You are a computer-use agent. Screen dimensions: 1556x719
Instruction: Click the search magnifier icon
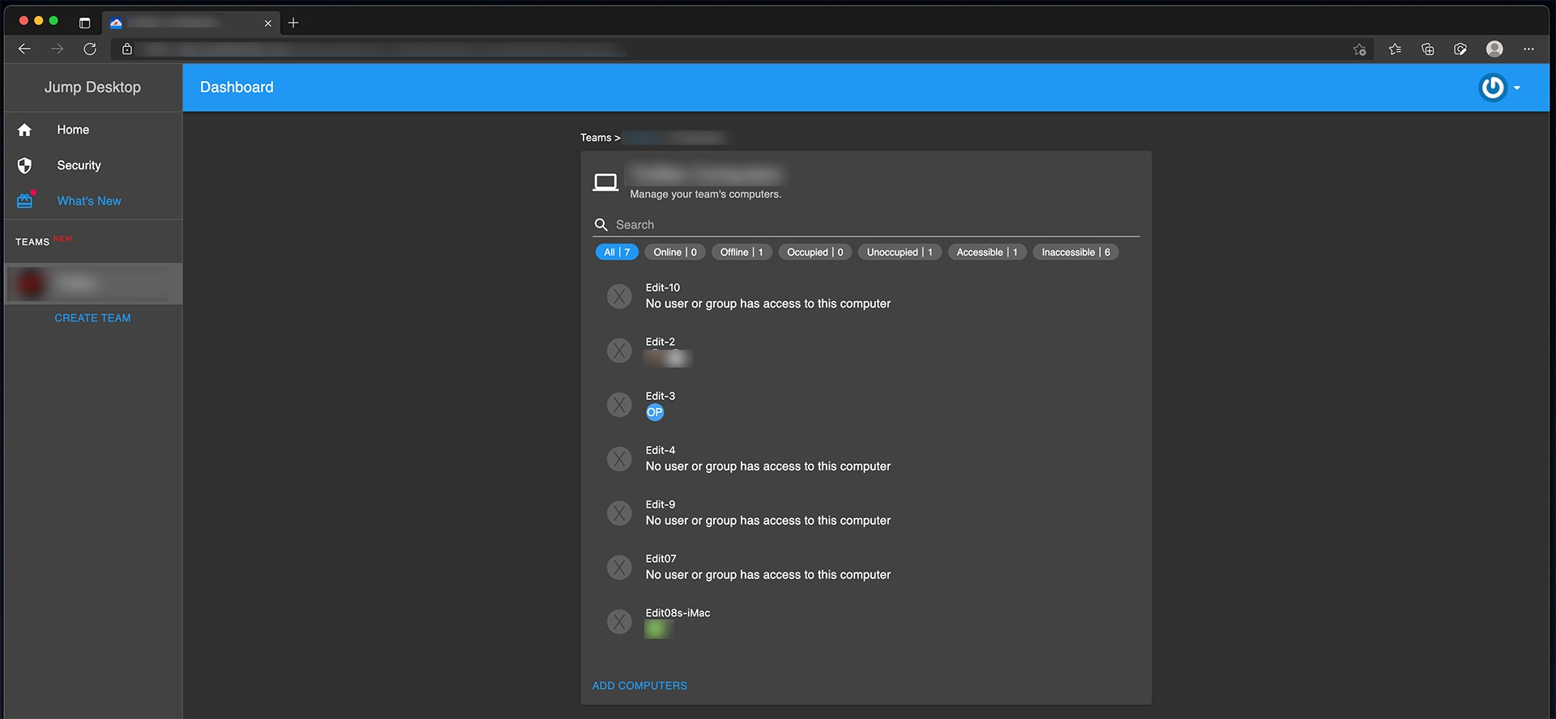tap(601, 224)
